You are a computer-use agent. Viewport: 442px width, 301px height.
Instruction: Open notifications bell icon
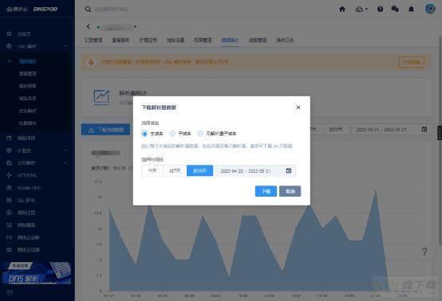click(411, 10)
